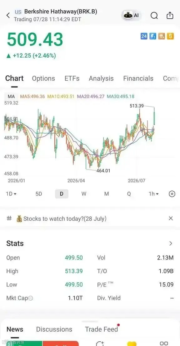Tap the share icon
Viewport: 180px width, 346px height.
pos(170,15)
